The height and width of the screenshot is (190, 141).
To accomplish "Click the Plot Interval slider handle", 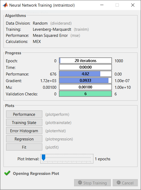I will point(43,157).
